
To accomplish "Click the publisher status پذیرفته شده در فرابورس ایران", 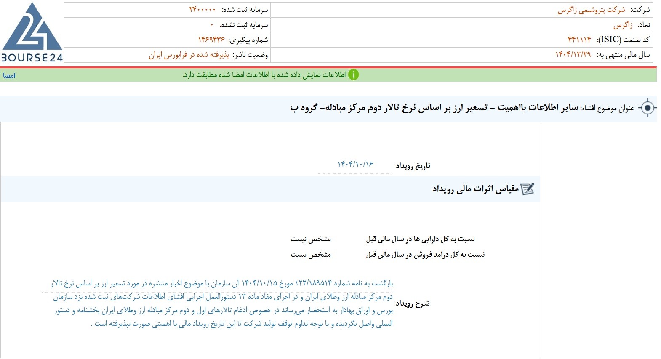I will pos(189,55).
